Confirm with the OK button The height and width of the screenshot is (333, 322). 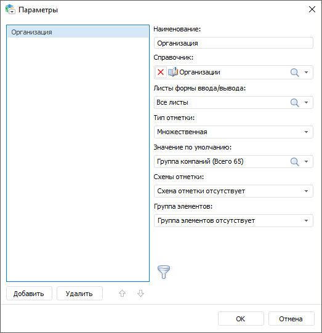241,319
